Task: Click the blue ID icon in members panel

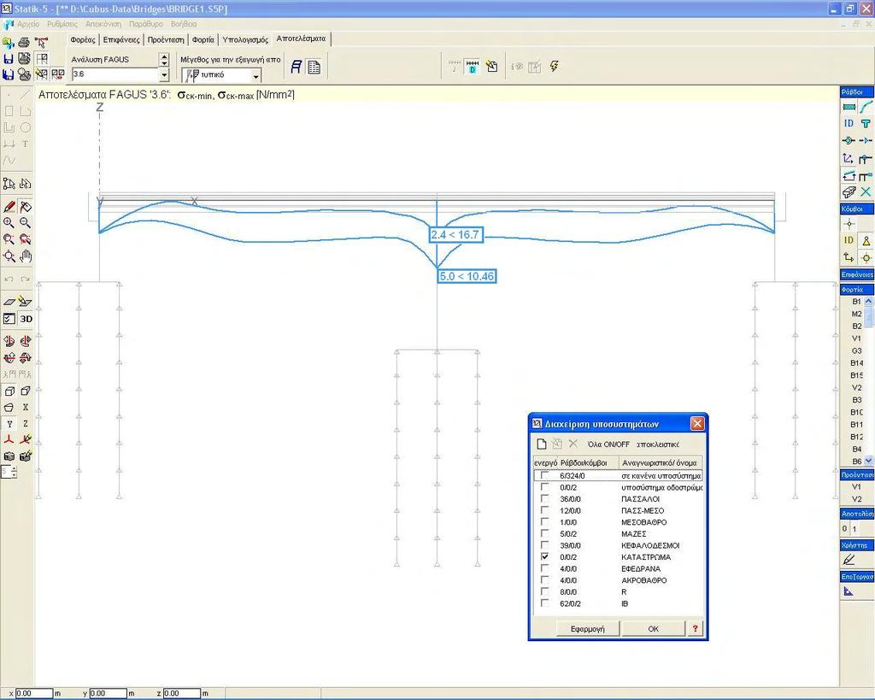Action: (849, 123)
